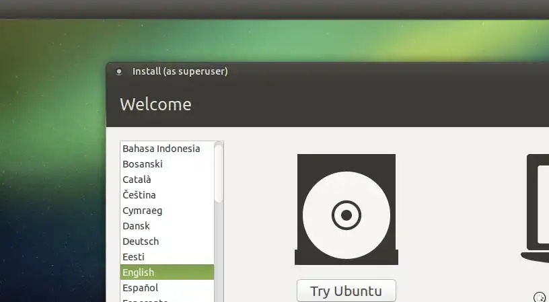Choose Dansk language
Screen dimensions: 549x302
click(167, 226)
